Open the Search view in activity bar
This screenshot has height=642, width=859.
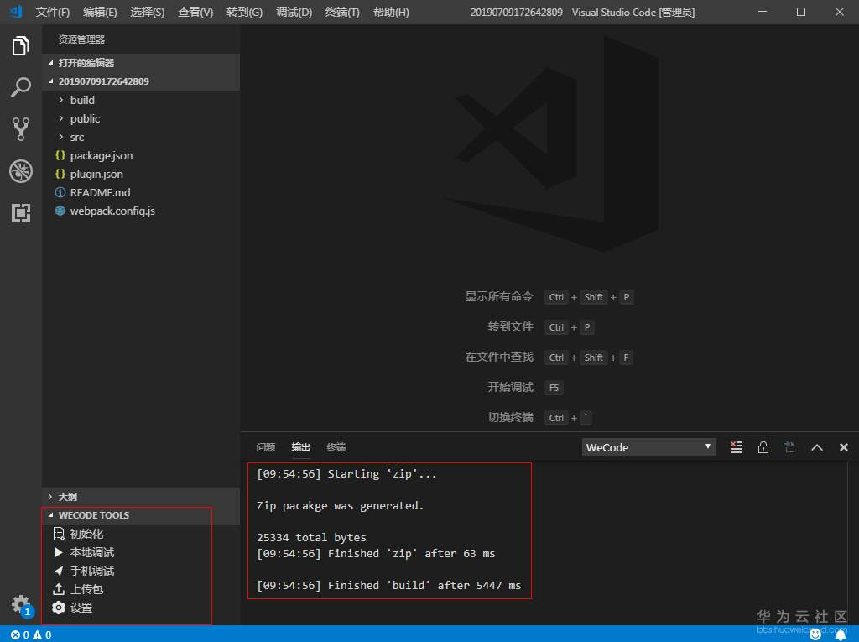tap(21, 87)
